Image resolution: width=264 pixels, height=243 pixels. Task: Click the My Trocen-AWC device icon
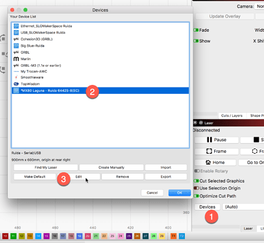click(x=16, y=71)
